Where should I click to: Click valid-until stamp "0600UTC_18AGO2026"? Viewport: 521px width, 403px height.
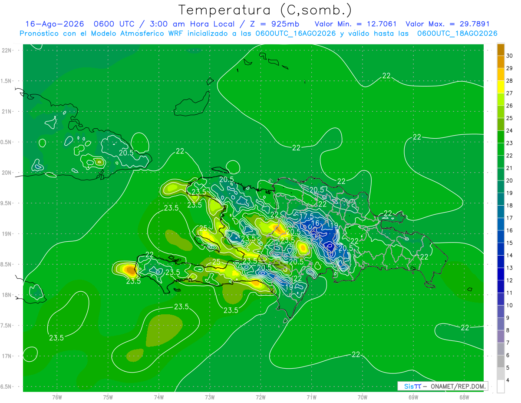[457, 33]
